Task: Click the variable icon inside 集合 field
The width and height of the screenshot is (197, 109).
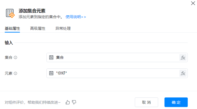Action: point(51,58)
